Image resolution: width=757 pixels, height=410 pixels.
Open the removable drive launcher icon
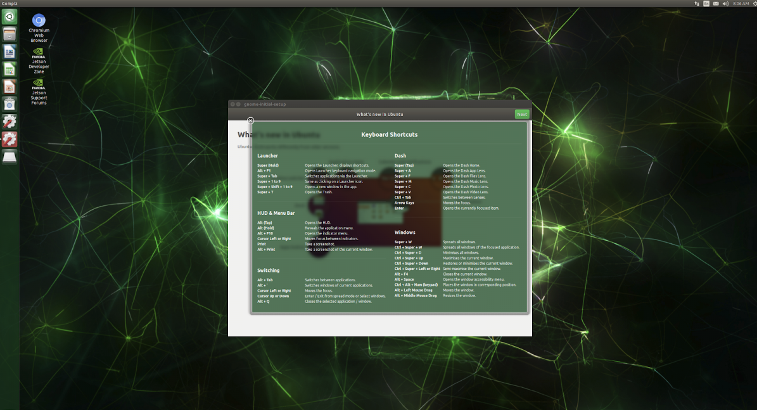9,157
